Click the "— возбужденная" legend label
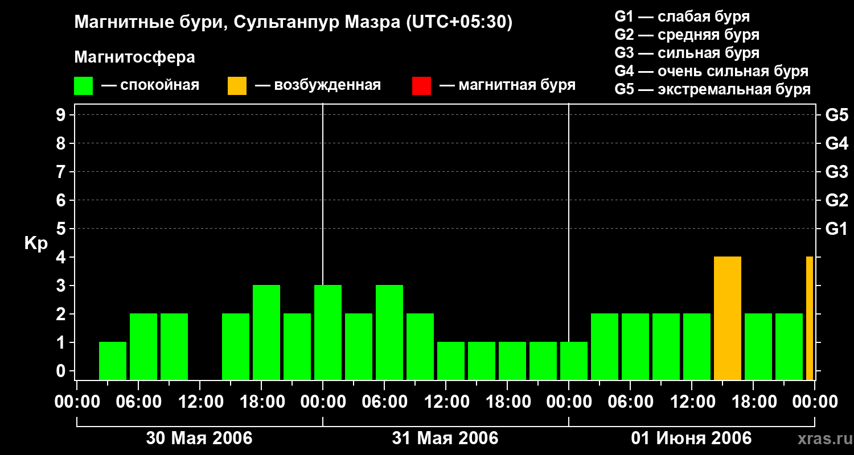Viewport: 854px width, 455px height. 318,85
